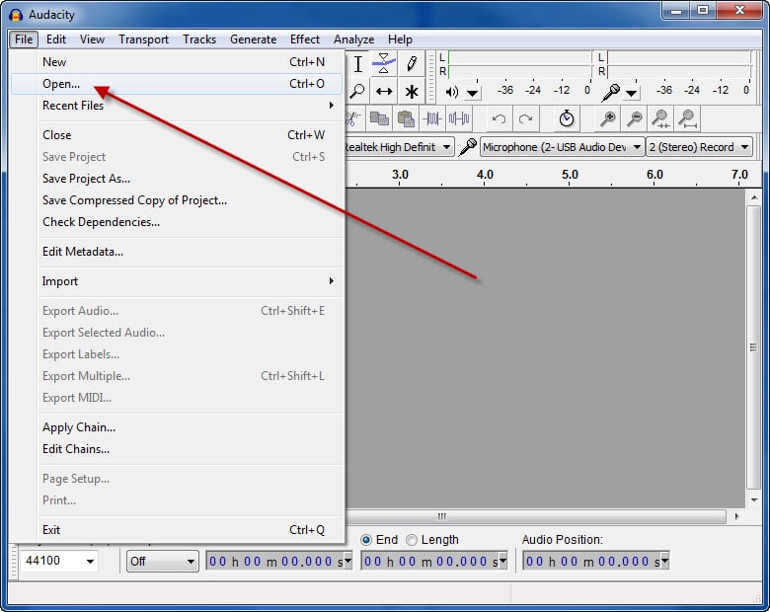Click the Silence audio icon

pos(459,118)
